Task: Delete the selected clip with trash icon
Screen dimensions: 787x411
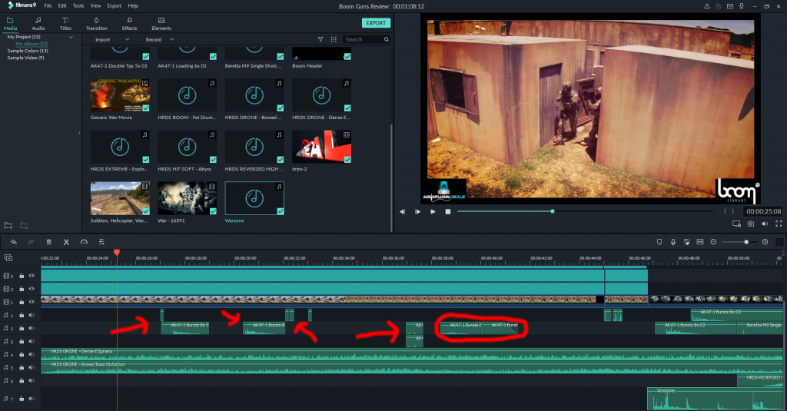Action: [x=48, y=242]
